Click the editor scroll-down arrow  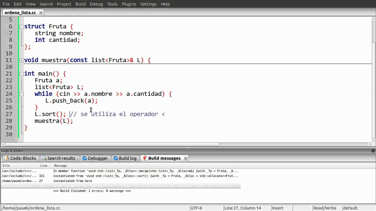coord(374,140)
